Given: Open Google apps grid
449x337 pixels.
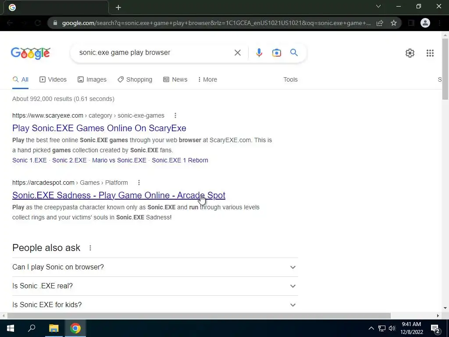Looking at the screenshot, I should point(430,53).
